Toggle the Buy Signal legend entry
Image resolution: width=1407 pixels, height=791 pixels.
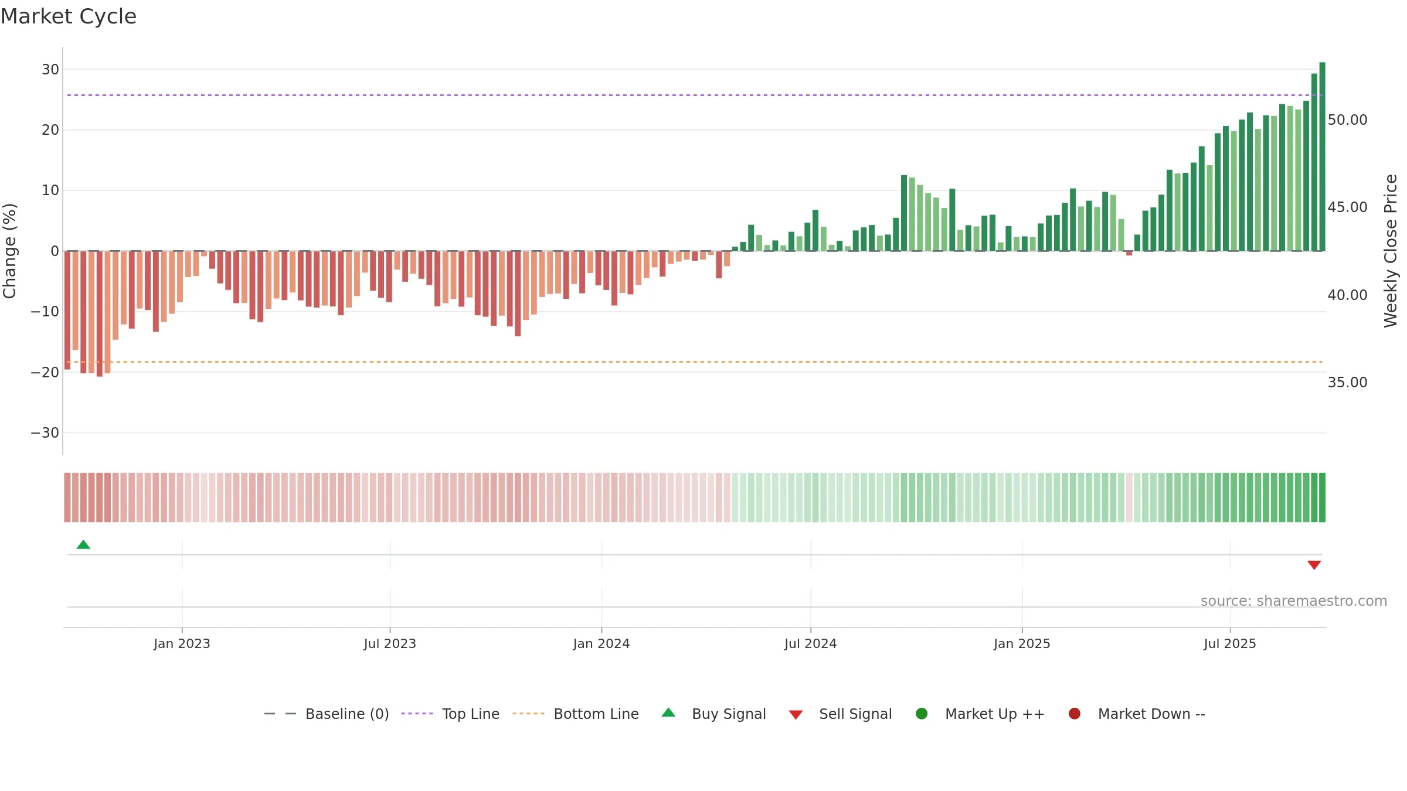tap(713, 714)
